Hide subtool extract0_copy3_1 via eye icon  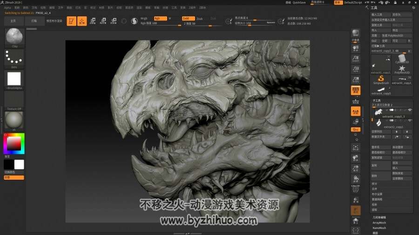click(410, 110)
